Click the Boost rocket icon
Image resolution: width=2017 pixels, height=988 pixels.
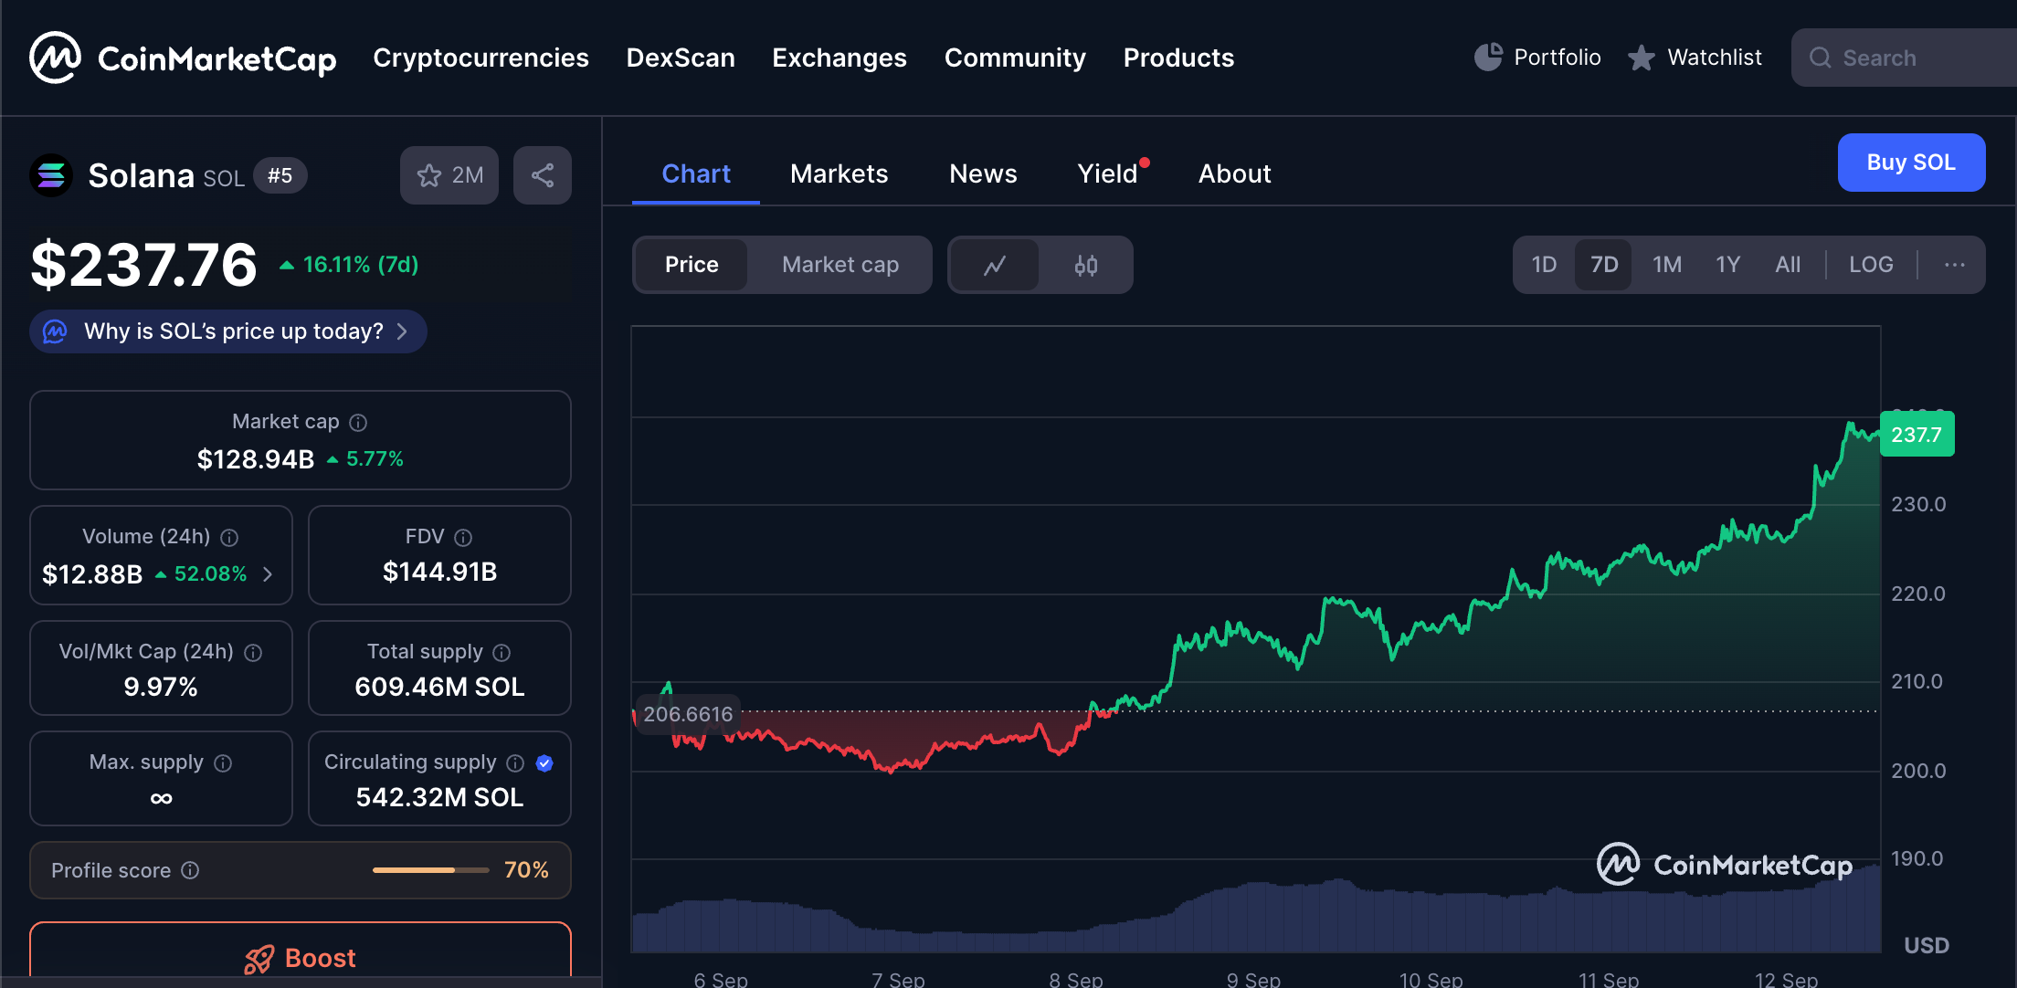259,959
